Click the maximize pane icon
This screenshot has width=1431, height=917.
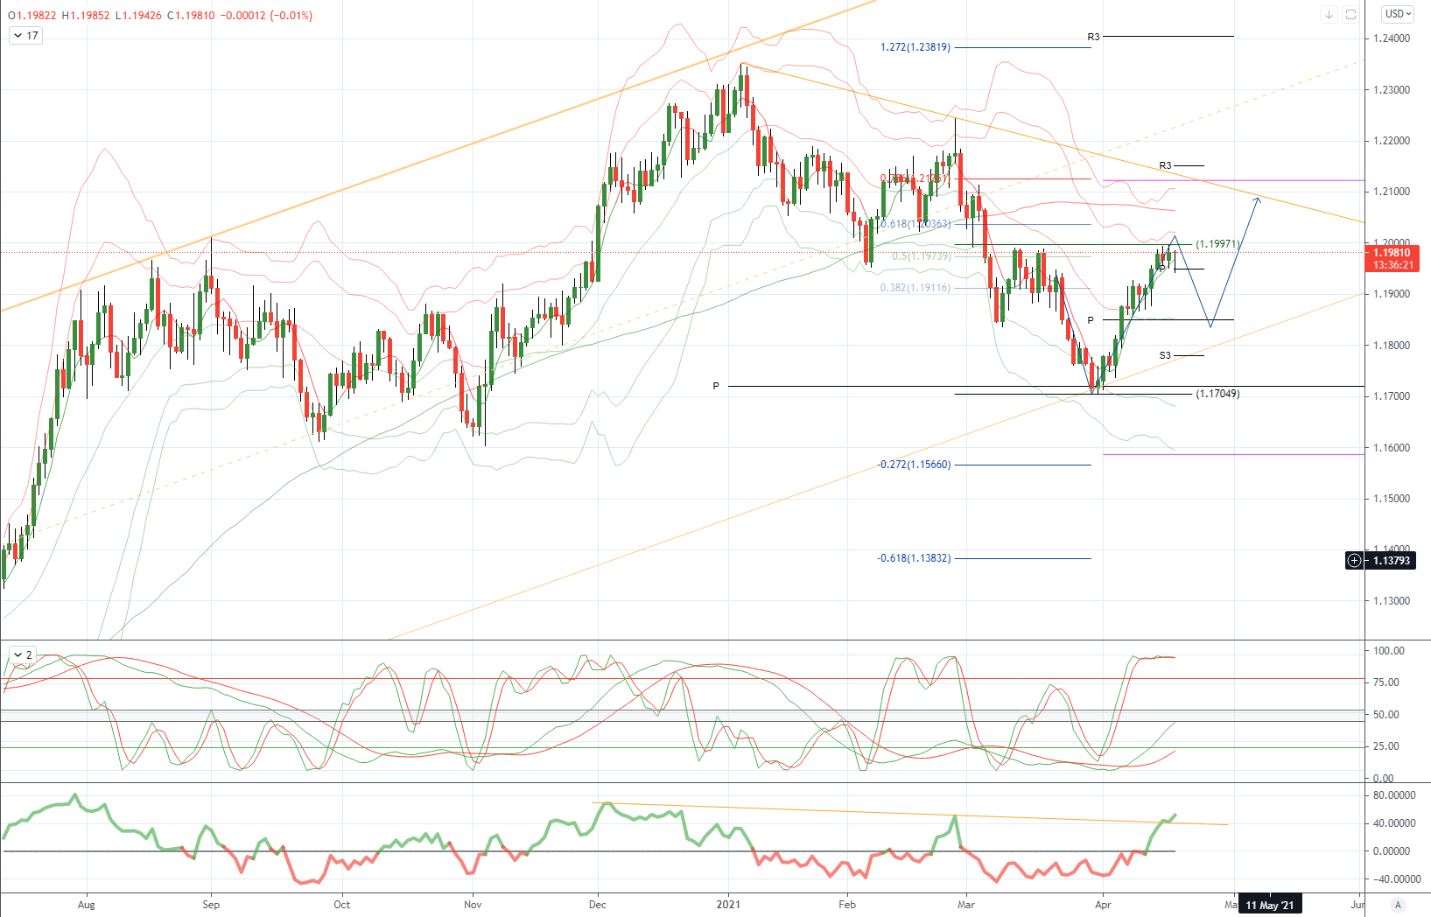pos(1350,14)
